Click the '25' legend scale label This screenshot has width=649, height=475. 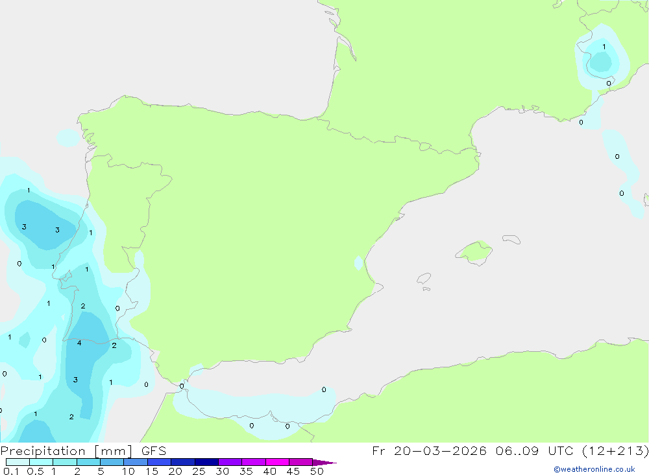coord(199,471)
